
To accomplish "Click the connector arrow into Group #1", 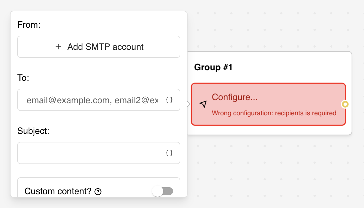I will (x=188, y=104).
